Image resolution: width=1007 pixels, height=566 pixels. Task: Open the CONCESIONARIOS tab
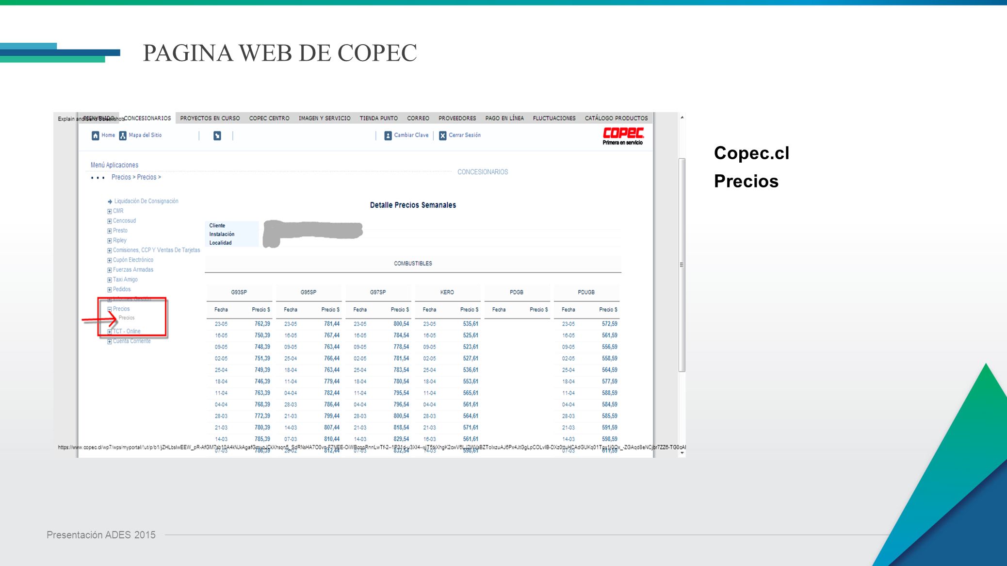tap(147, 118)
